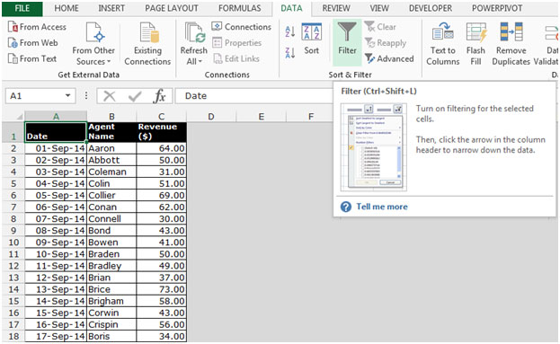Click the Filter funnel icon
Screen dimensions: 560x344
click(x=347, y=31)
